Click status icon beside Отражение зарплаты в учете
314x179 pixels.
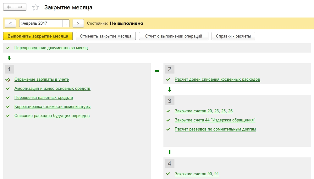(x=8, y=80)
